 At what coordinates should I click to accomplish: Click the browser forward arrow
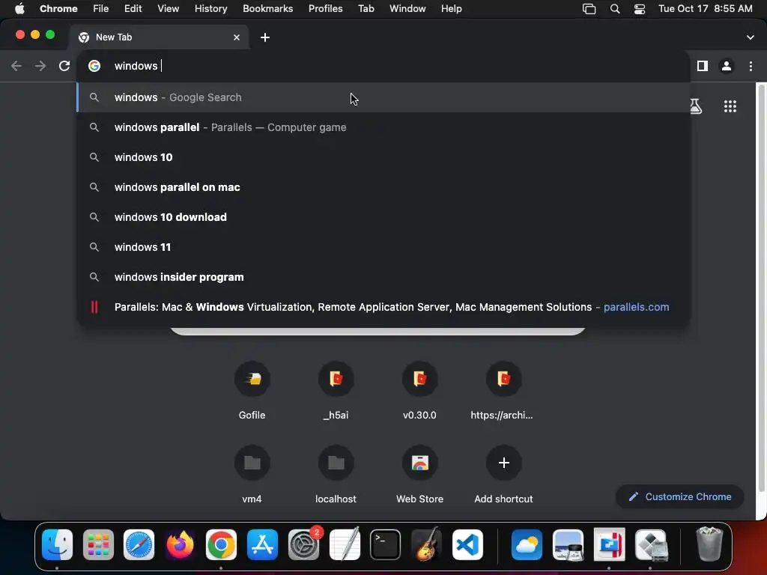40,66
